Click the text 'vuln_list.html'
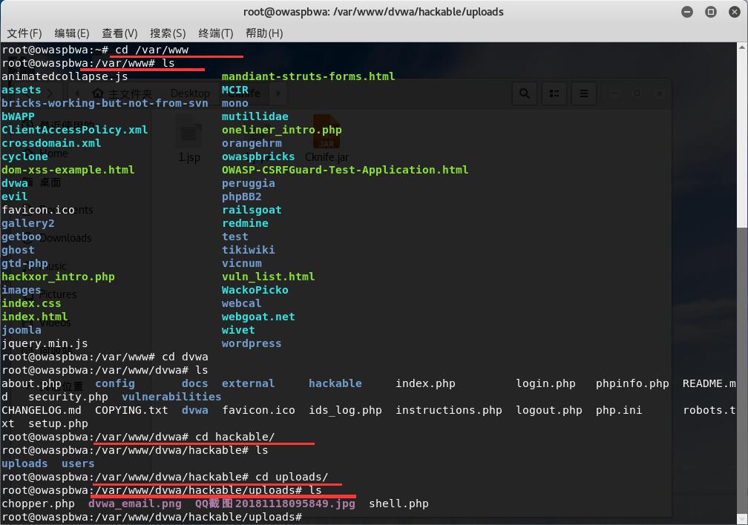 (x=268, y=277)
